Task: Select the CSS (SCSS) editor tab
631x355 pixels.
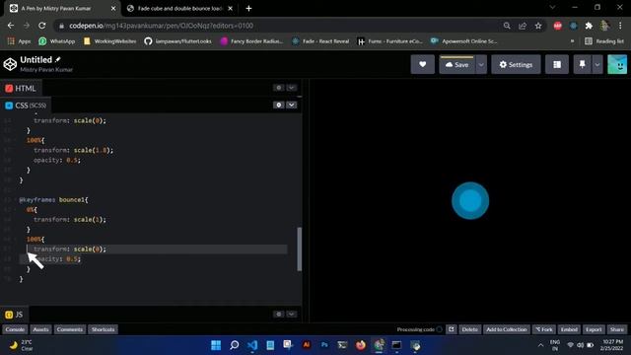Action: (26, 106)
